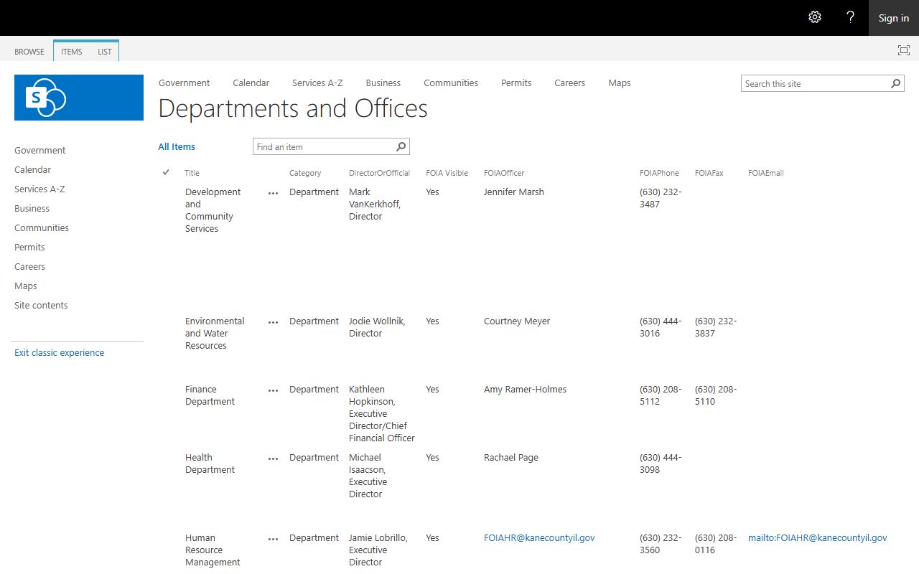
Task: Select the Environmental and Water Resources title
Action: pos(215,334)
